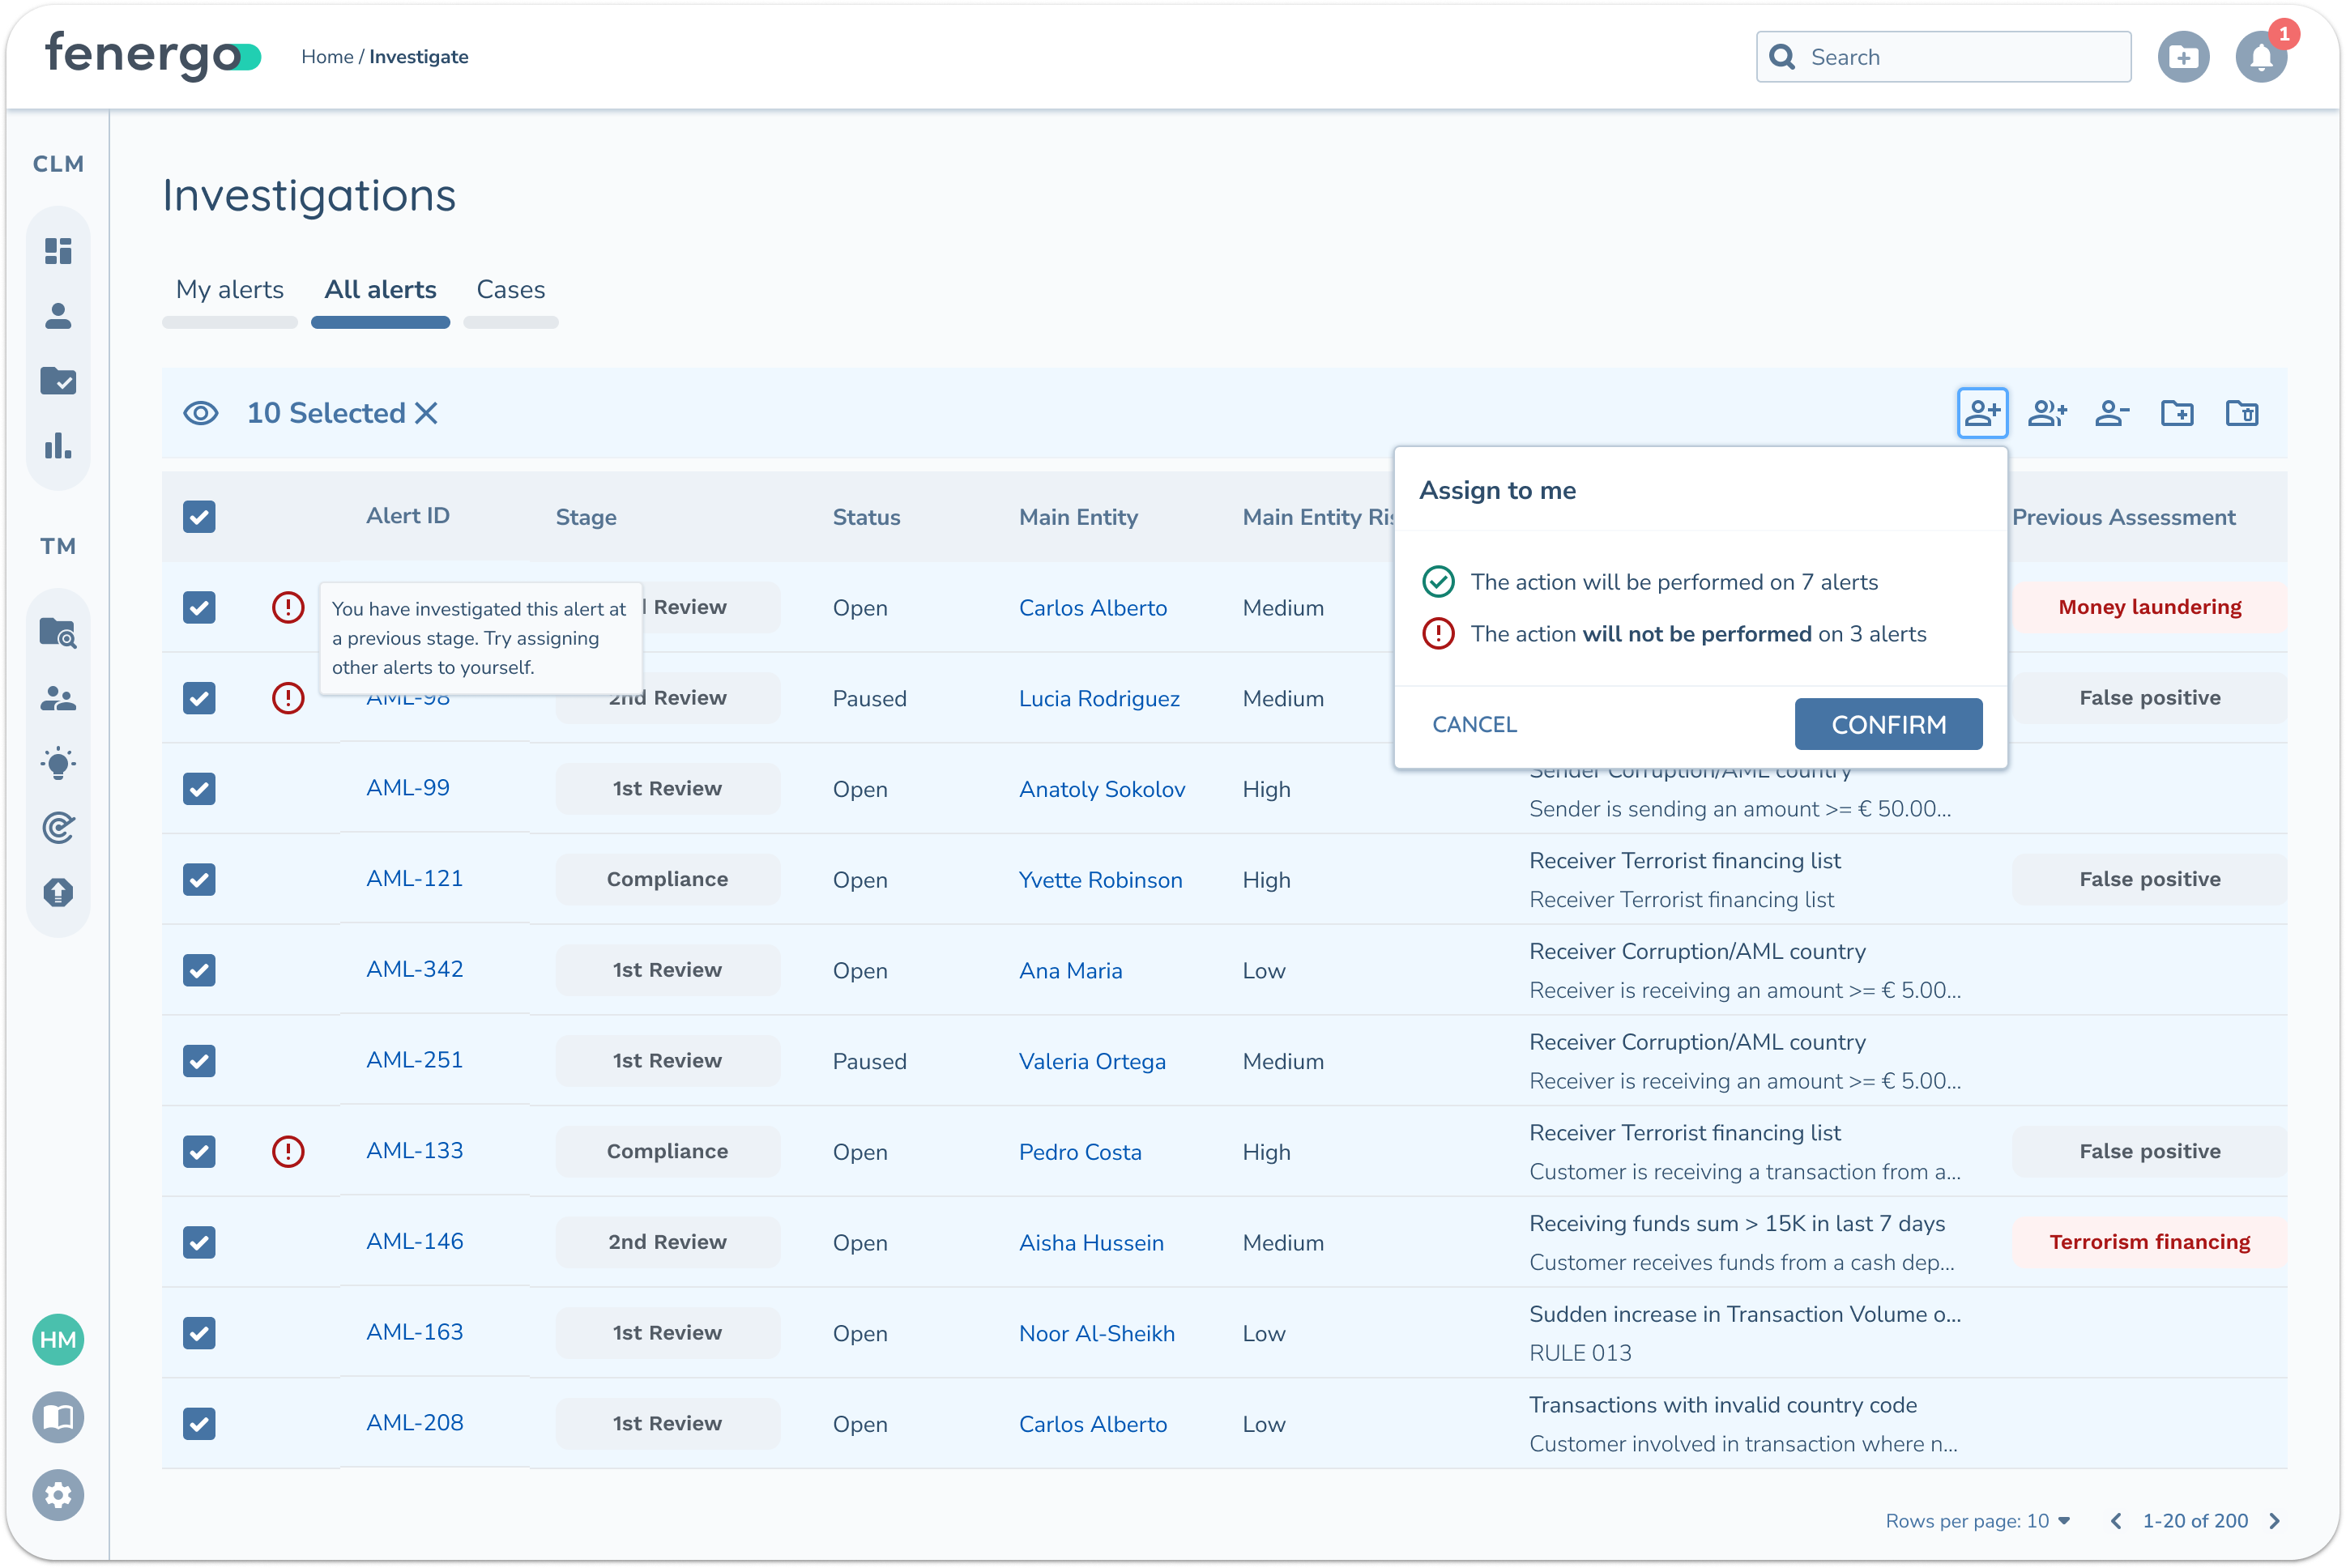Image resolution: width=2346 pixels, height=1568 pixels.
Task: Open the HM user avatar
Action: 58,1340
